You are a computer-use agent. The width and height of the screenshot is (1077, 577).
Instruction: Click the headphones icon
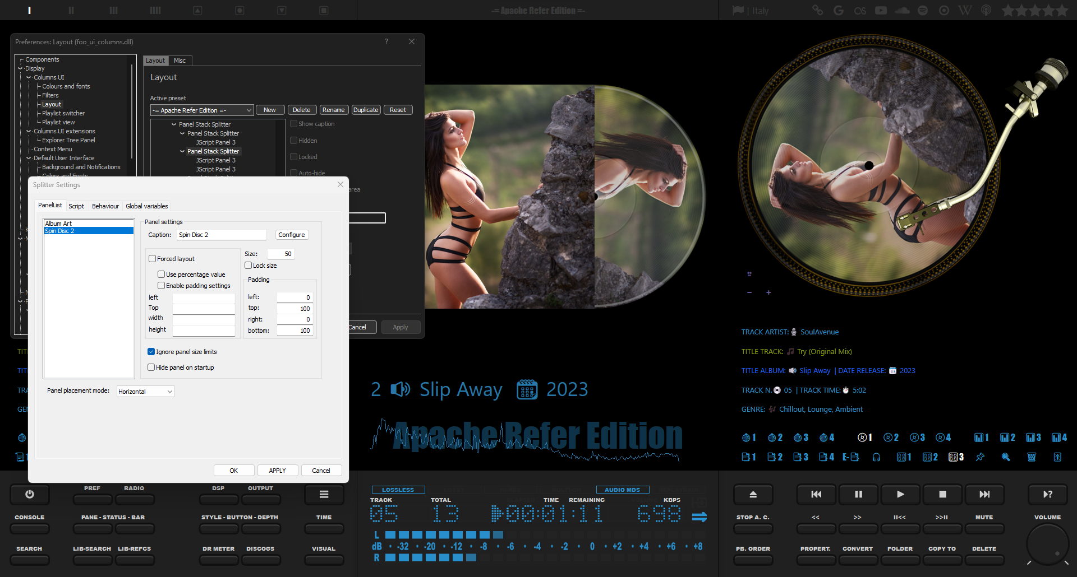pyautogui.click(x=876, y=457)
